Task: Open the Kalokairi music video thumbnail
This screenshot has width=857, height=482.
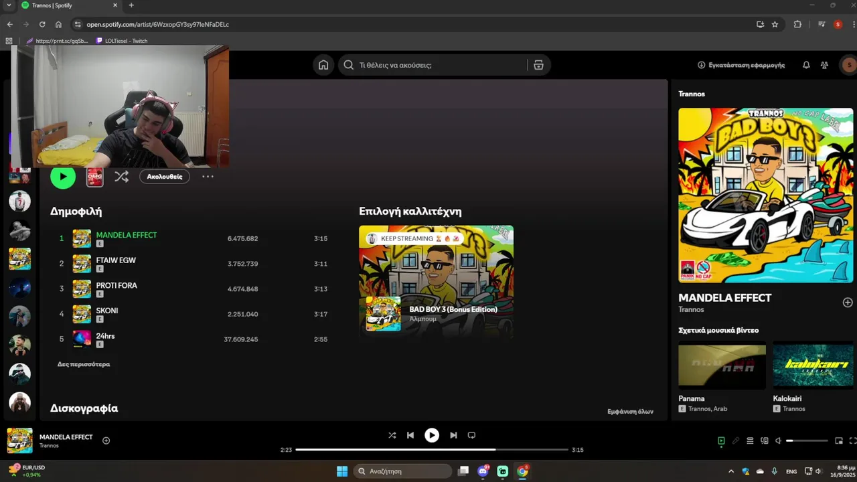Action: 813,365
